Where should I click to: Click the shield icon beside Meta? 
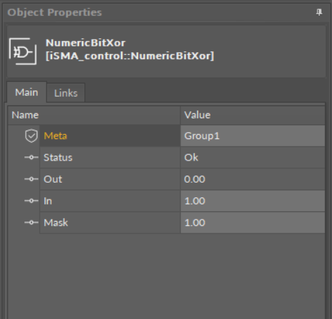[x=31, y=136]
